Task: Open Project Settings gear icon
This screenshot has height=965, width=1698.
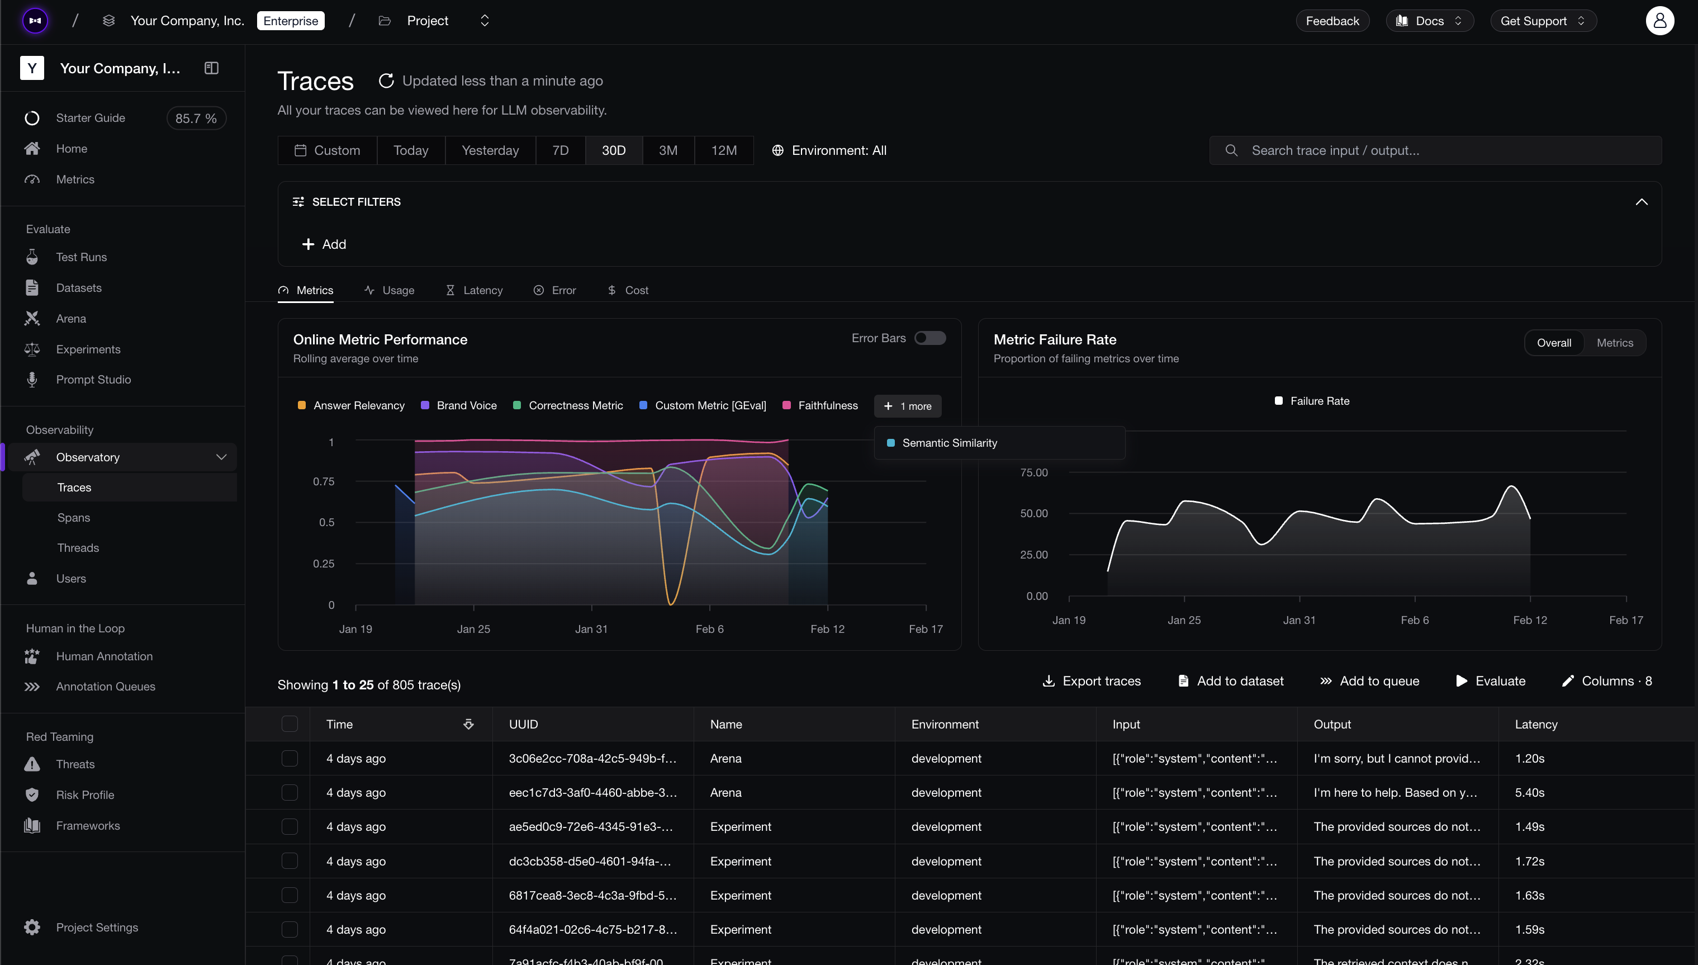Action: pos(32,927)
